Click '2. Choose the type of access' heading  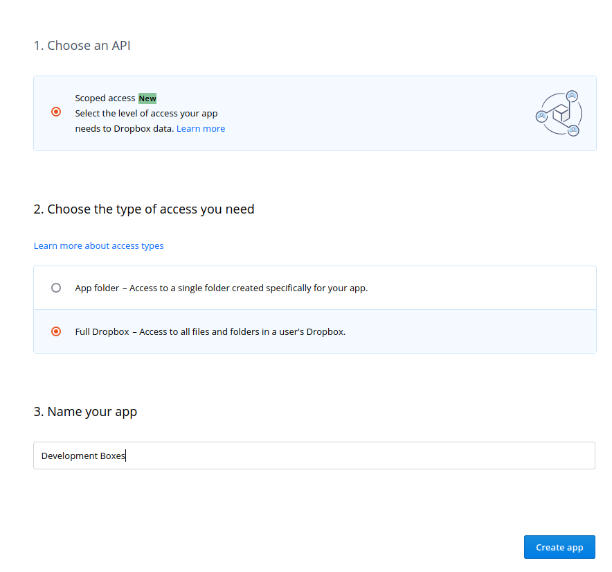(x=143, y=209)
